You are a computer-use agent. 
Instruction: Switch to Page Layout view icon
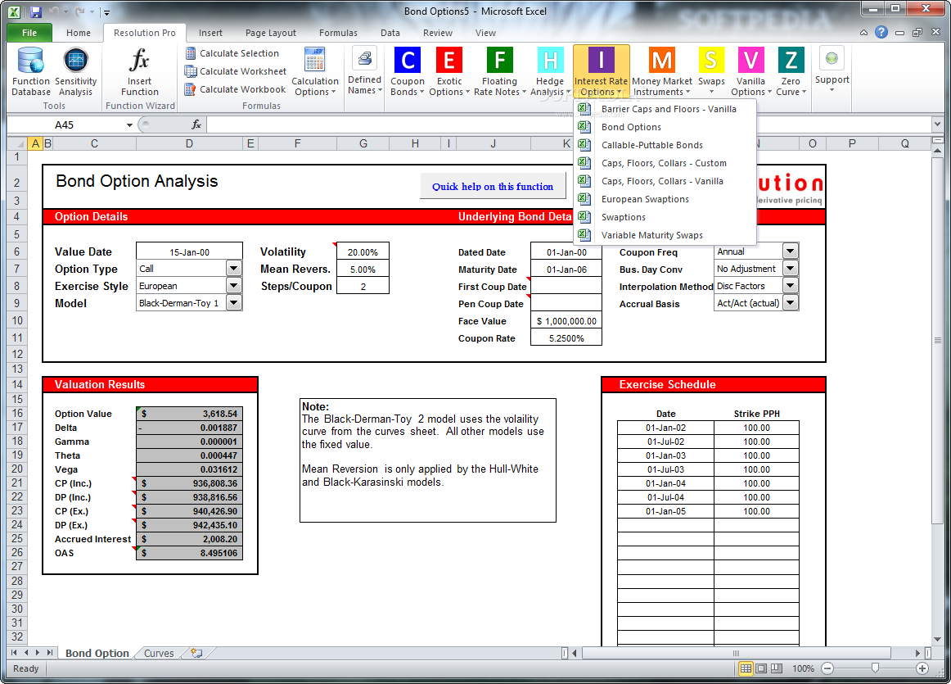point(761,668)
